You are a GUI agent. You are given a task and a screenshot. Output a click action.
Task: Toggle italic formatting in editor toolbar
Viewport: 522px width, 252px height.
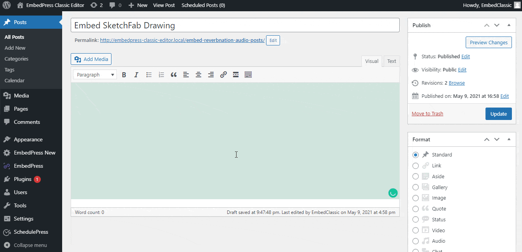[x=136, y=75]
